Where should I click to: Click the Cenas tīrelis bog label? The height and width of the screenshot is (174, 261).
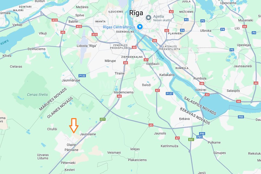(x=37, y=95)
